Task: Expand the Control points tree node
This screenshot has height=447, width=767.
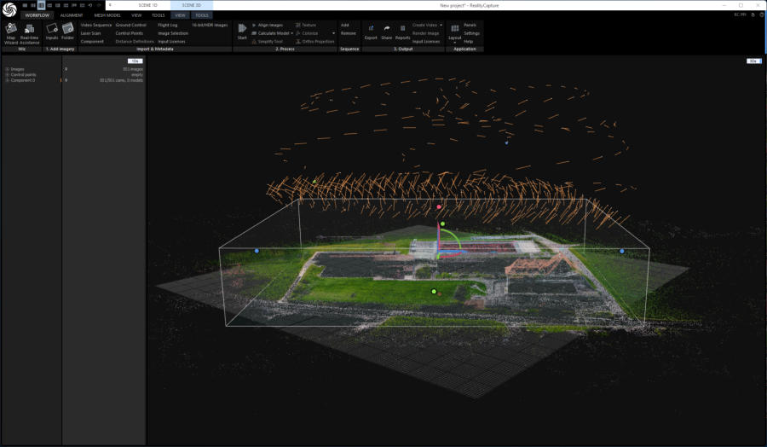Action: [x=7, y=74]
